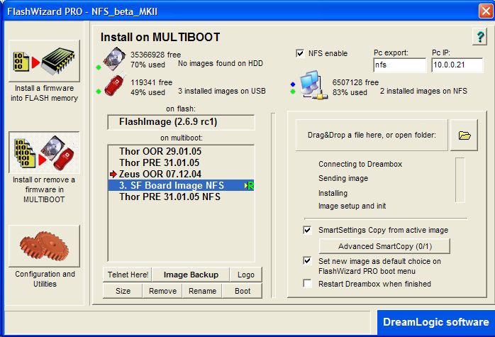Click the Pc IP input field

[x=457, y=65]
